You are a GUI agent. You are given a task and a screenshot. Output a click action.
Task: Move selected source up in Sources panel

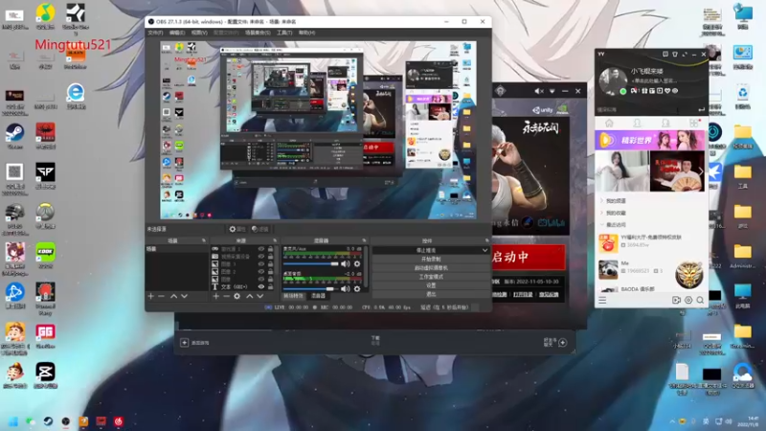249,296
